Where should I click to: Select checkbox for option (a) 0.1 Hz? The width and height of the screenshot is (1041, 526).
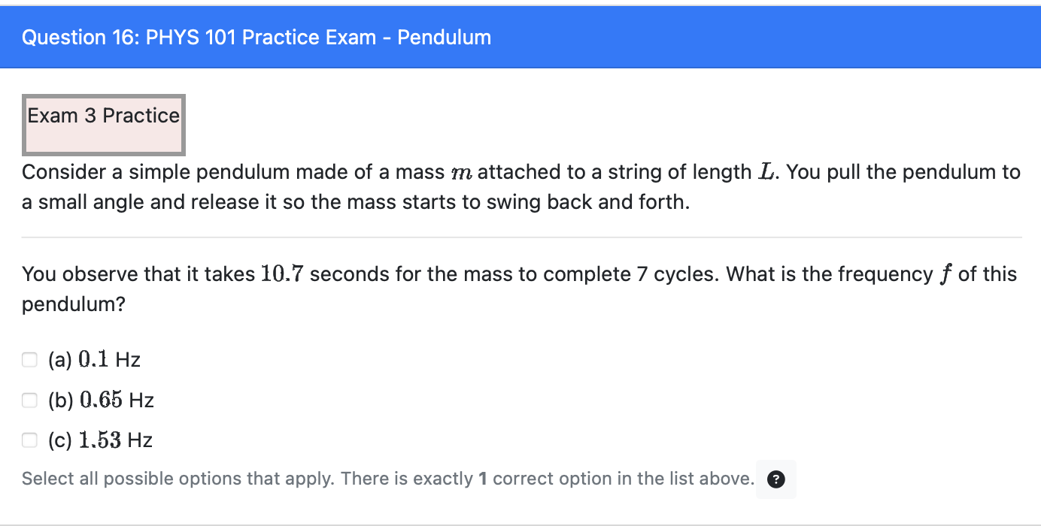(x=29, y=359)
